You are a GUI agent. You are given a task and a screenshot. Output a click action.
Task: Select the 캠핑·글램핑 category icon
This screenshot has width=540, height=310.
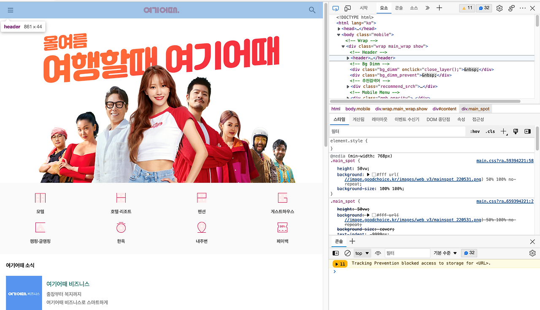click(40, 227)
